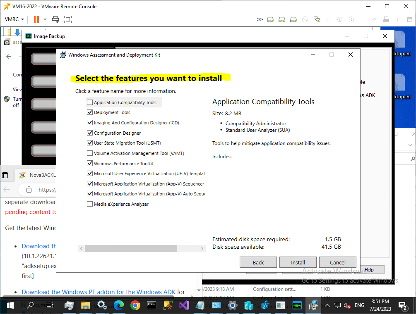Launch Google Chrome from the taskbar
416x314 pixels.
(x=135, y=305)
